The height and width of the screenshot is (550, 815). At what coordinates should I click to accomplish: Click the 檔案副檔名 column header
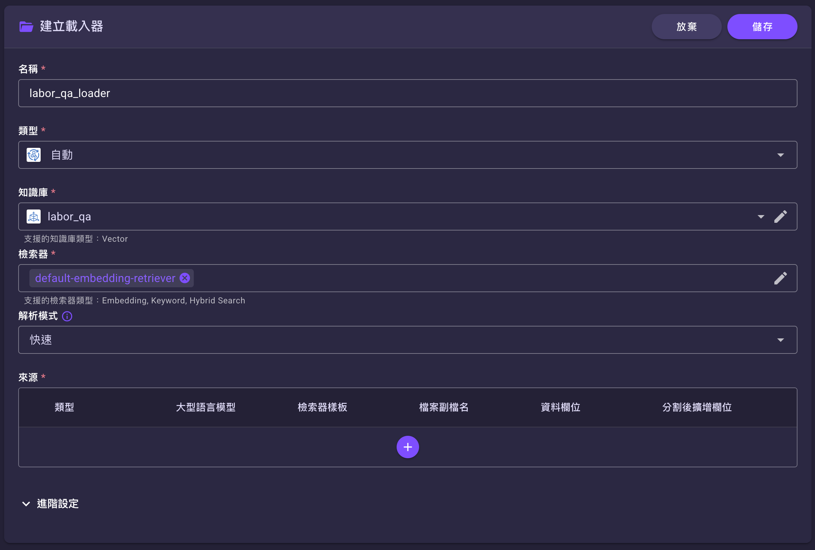coord(444,407)
